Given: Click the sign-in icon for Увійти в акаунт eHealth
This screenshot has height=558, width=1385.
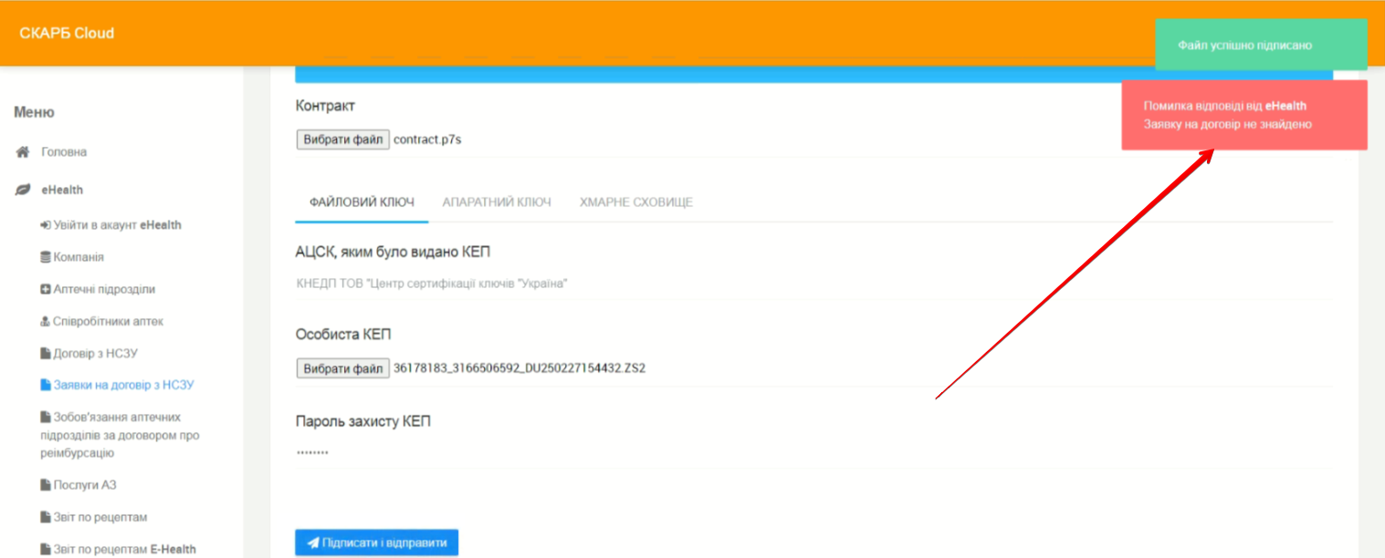Looking at the screenshot, I should click(46, 225).
